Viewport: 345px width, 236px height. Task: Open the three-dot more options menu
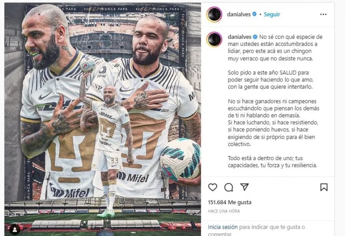click(323, 14)
